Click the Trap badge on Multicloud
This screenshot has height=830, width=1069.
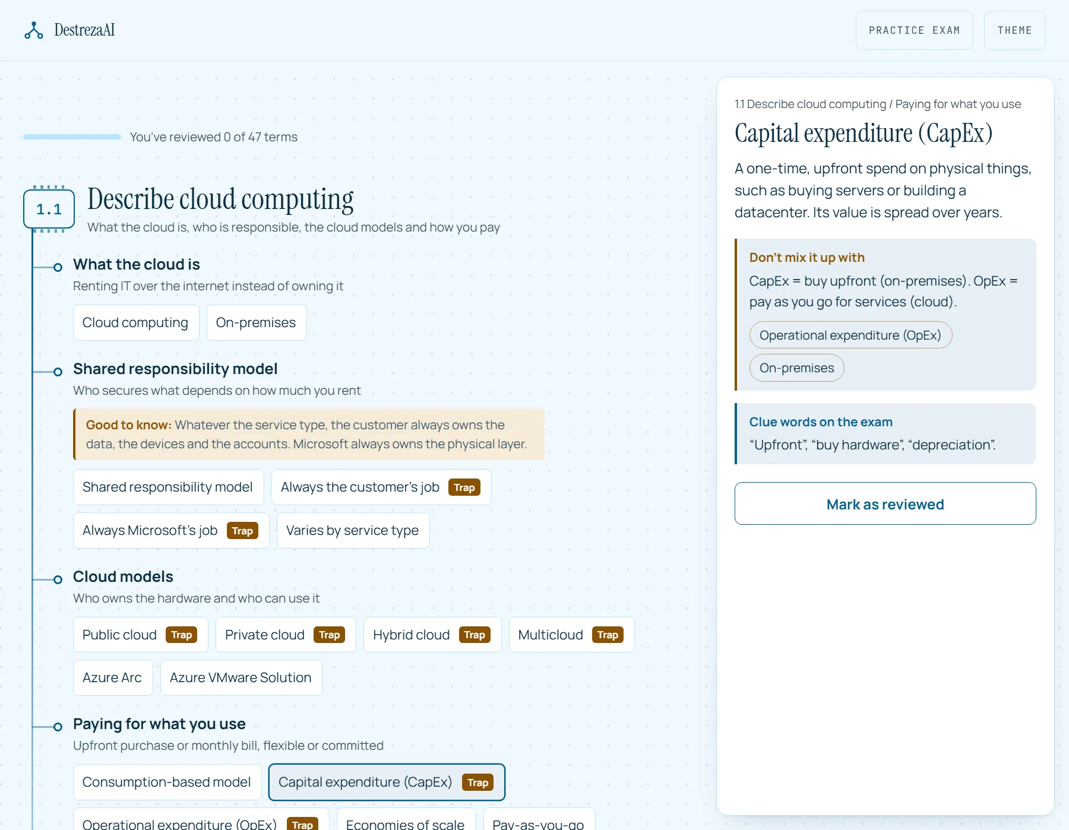click(x=608, y=635)
